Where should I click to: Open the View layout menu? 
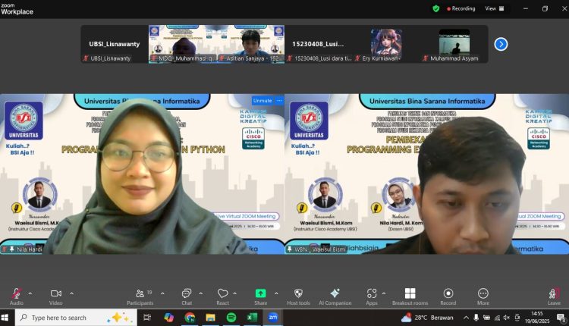coord(495,8)
